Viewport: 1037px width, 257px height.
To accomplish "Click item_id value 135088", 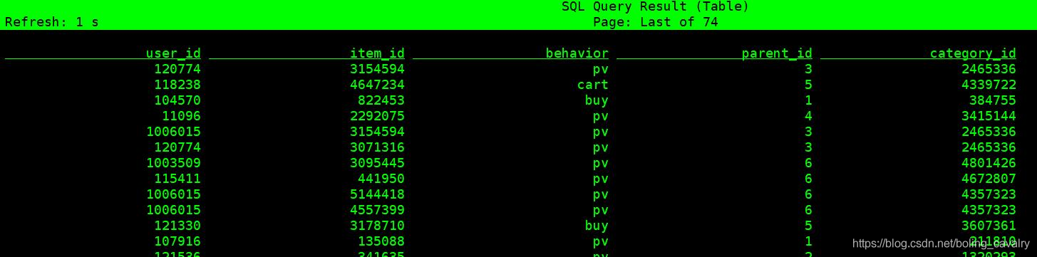I will point(381,241).
